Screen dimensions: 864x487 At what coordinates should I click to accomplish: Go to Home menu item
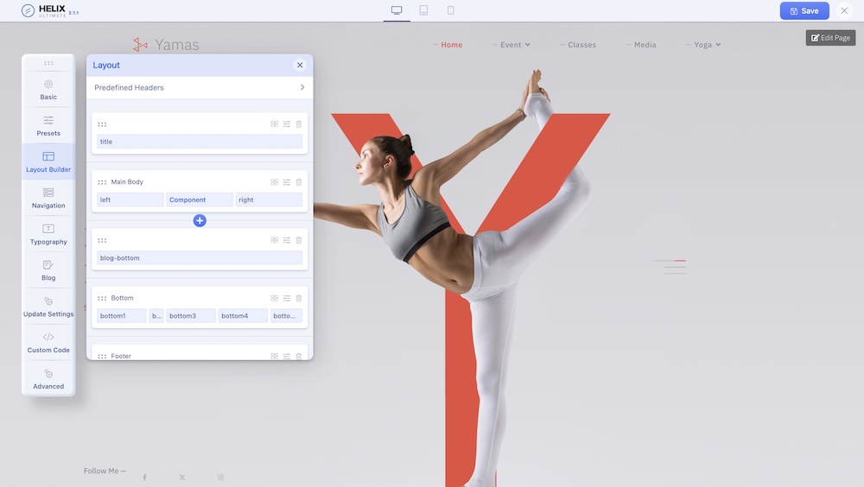451,45
